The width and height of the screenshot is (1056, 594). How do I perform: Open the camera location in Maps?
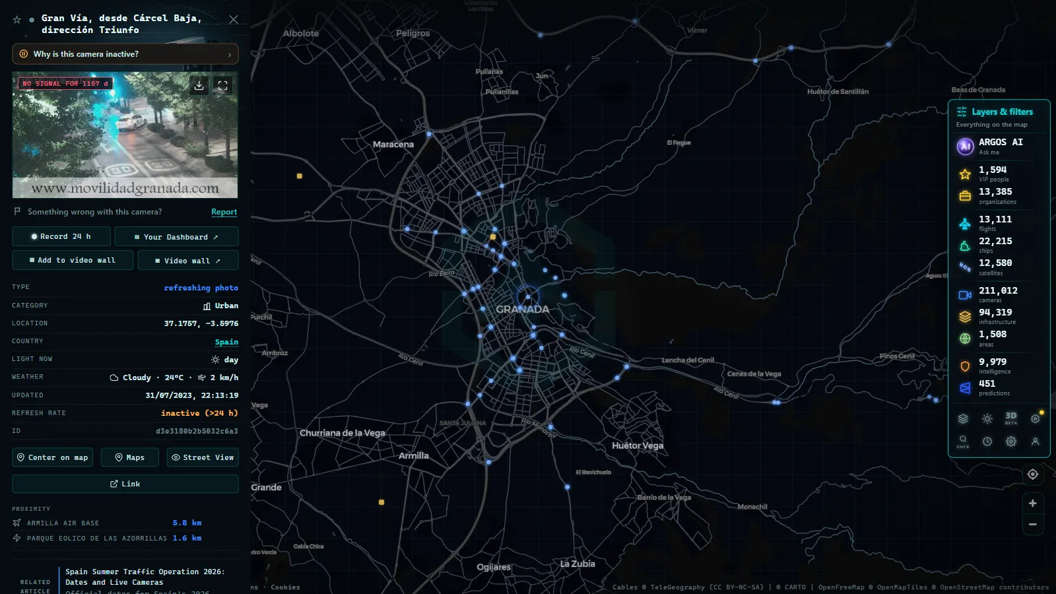(x=130, y=457)
